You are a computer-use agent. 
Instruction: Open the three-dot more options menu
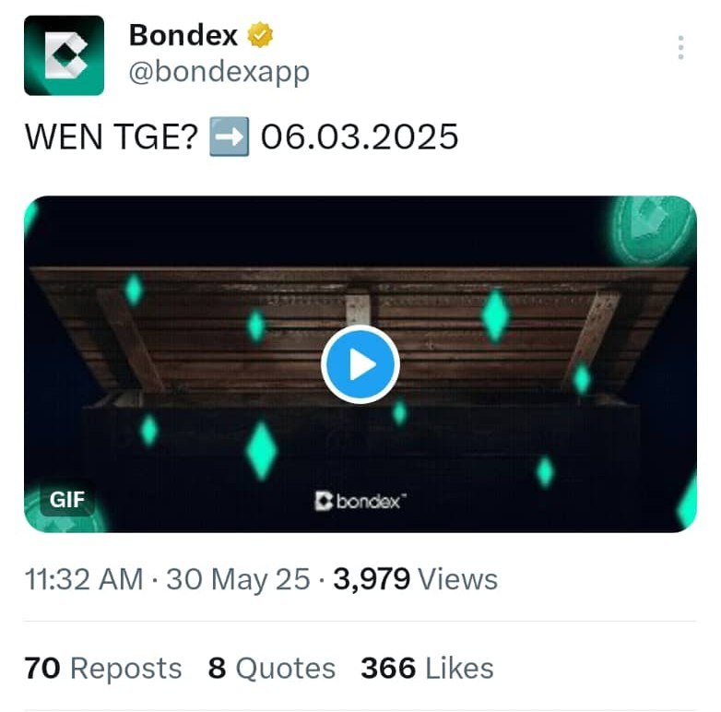click(680, 47)
